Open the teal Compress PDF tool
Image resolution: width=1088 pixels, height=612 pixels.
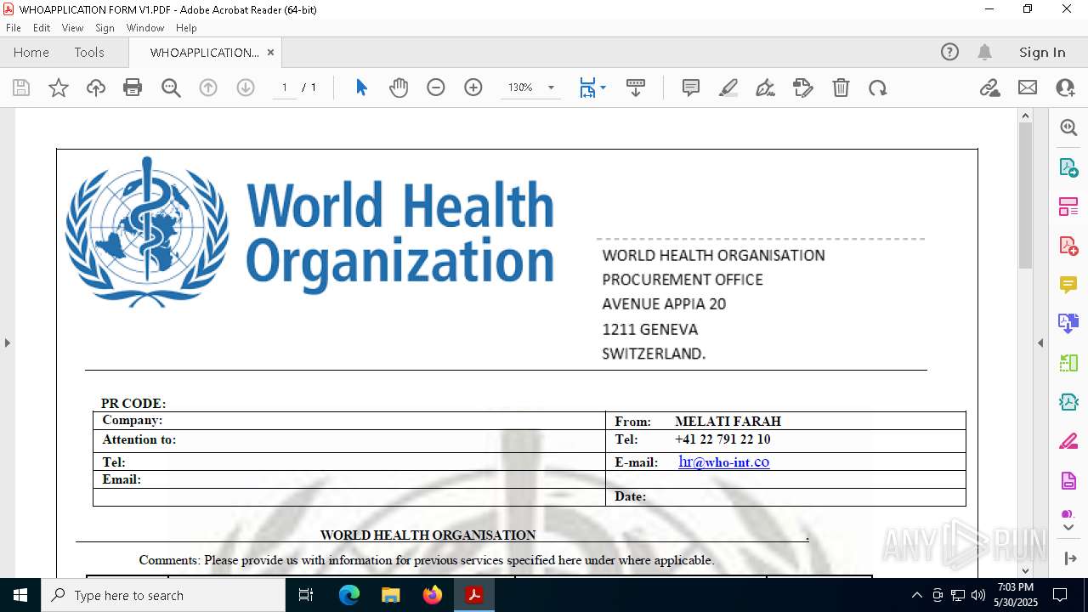pos(1068,402)
